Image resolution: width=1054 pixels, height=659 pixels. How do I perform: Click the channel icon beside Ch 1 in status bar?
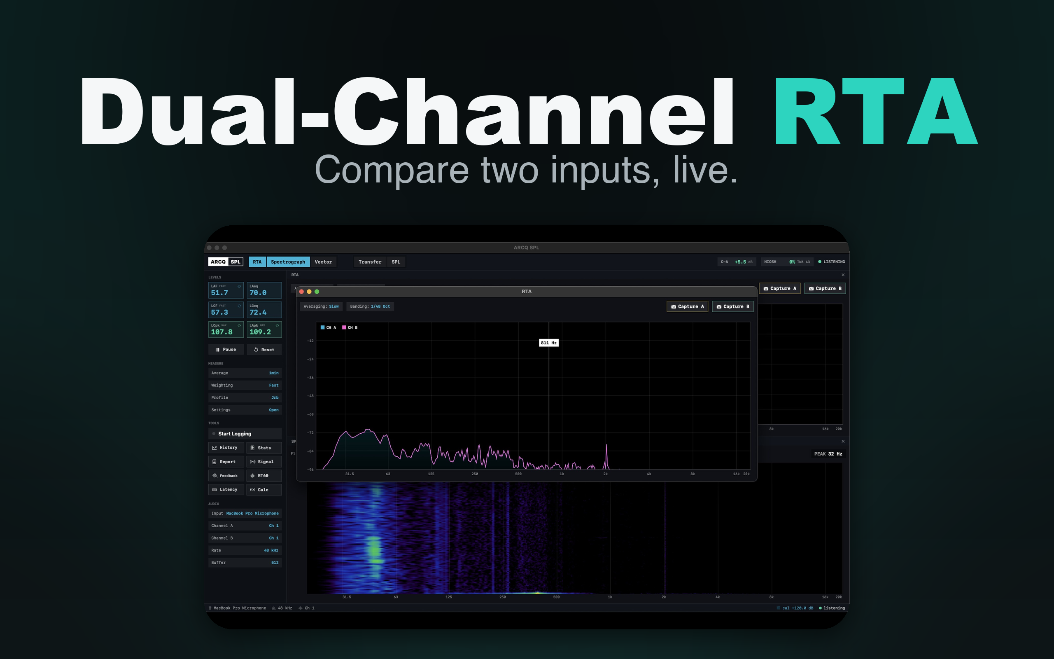301,608
